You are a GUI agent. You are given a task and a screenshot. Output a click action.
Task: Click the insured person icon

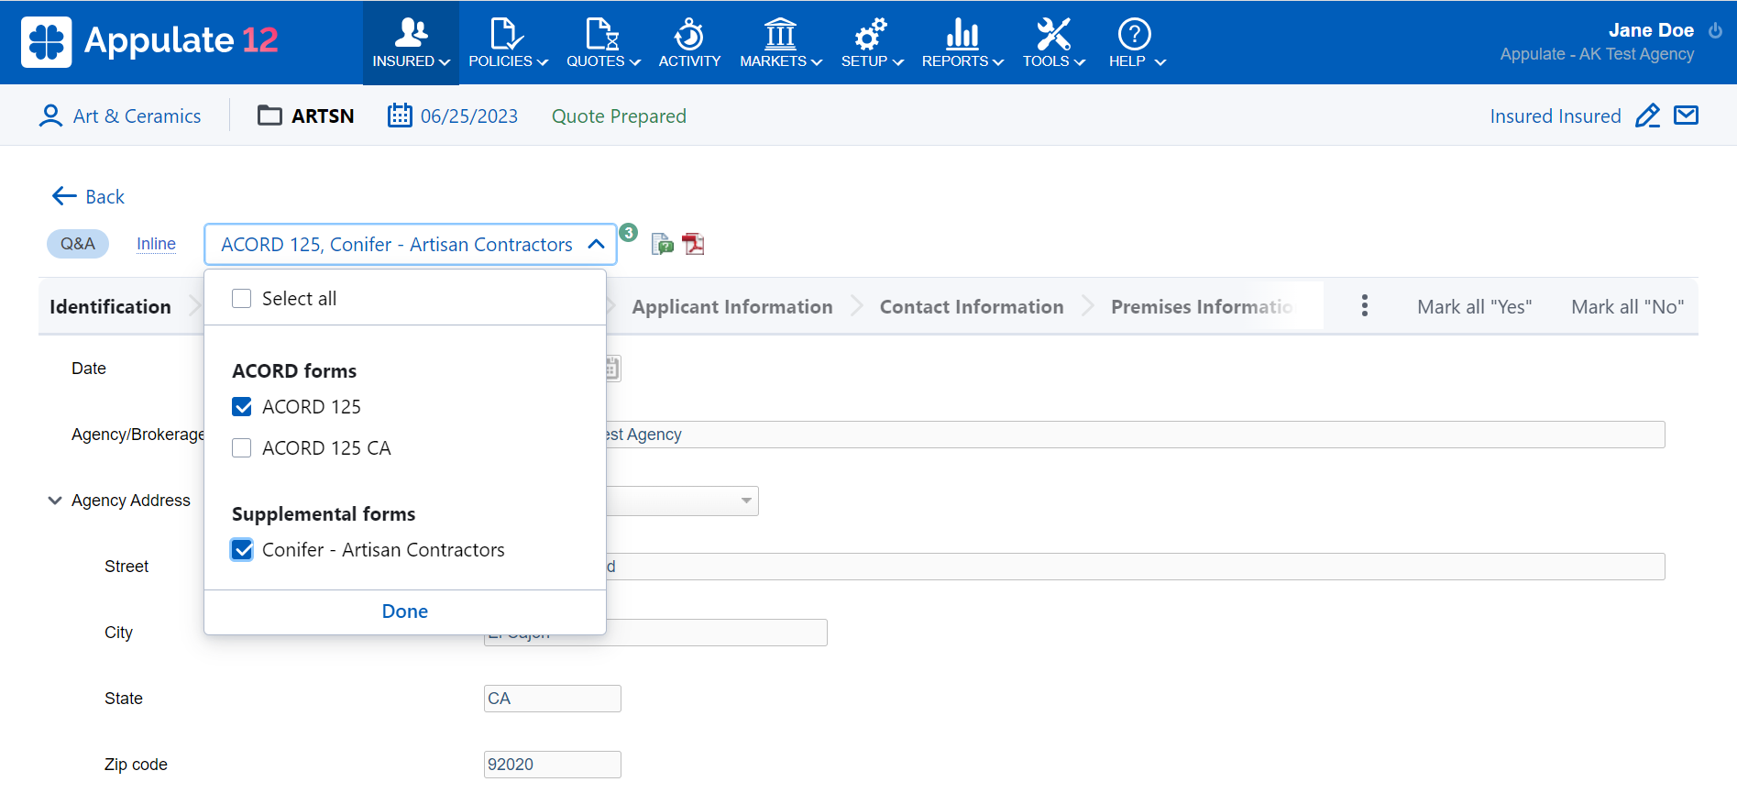point(50,116)
